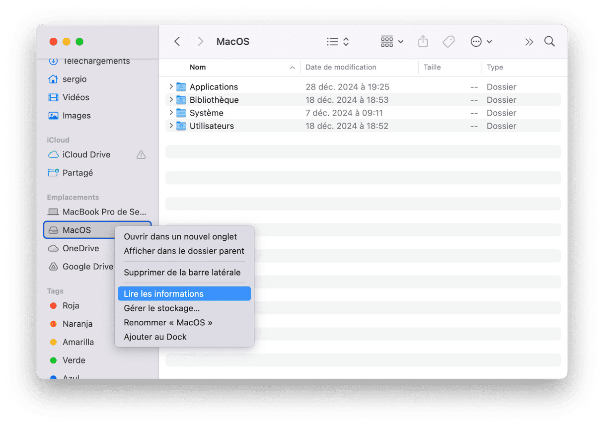Open the ellipsis Action menu

481,42
